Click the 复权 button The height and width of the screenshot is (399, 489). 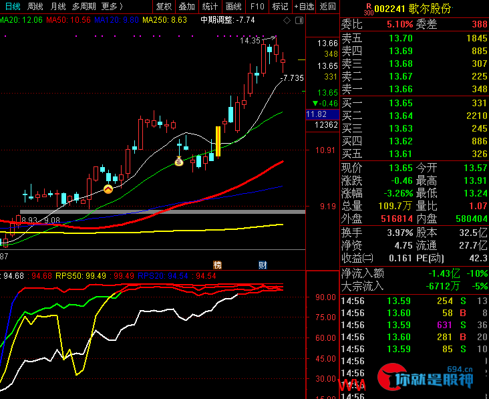tap(164, 7)
